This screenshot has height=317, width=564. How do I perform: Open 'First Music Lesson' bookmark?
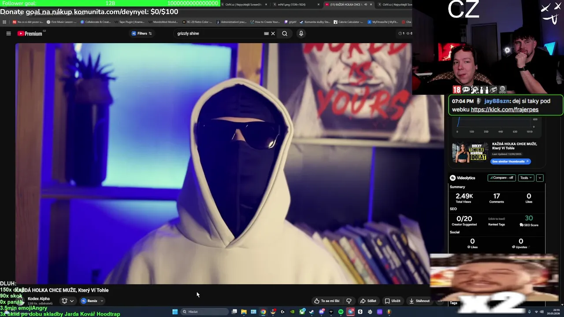[x=61, y=22]
